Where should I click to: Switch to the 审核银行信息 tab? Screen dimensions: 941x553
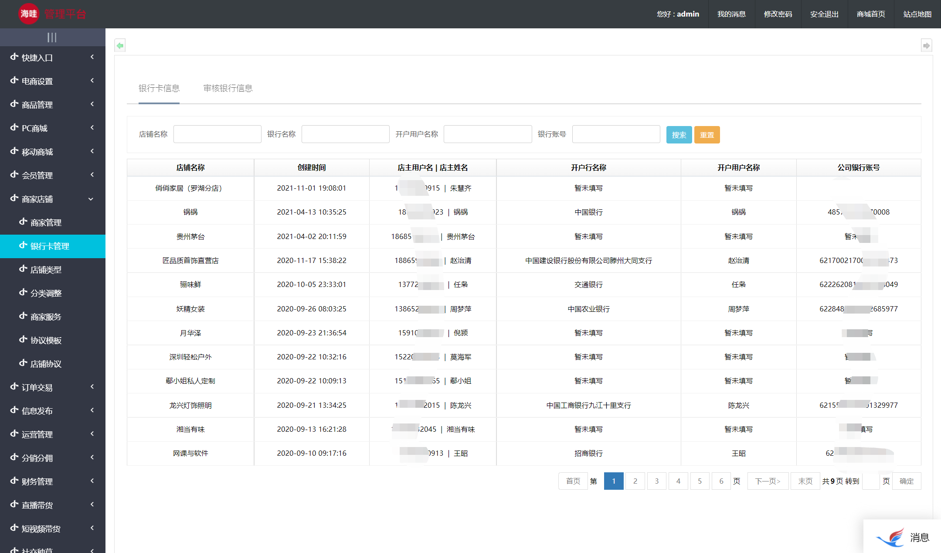pos(228,89)
